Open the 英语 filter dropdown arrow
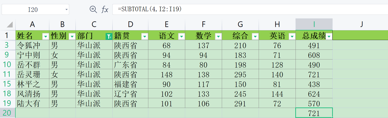 click(292, 36)
